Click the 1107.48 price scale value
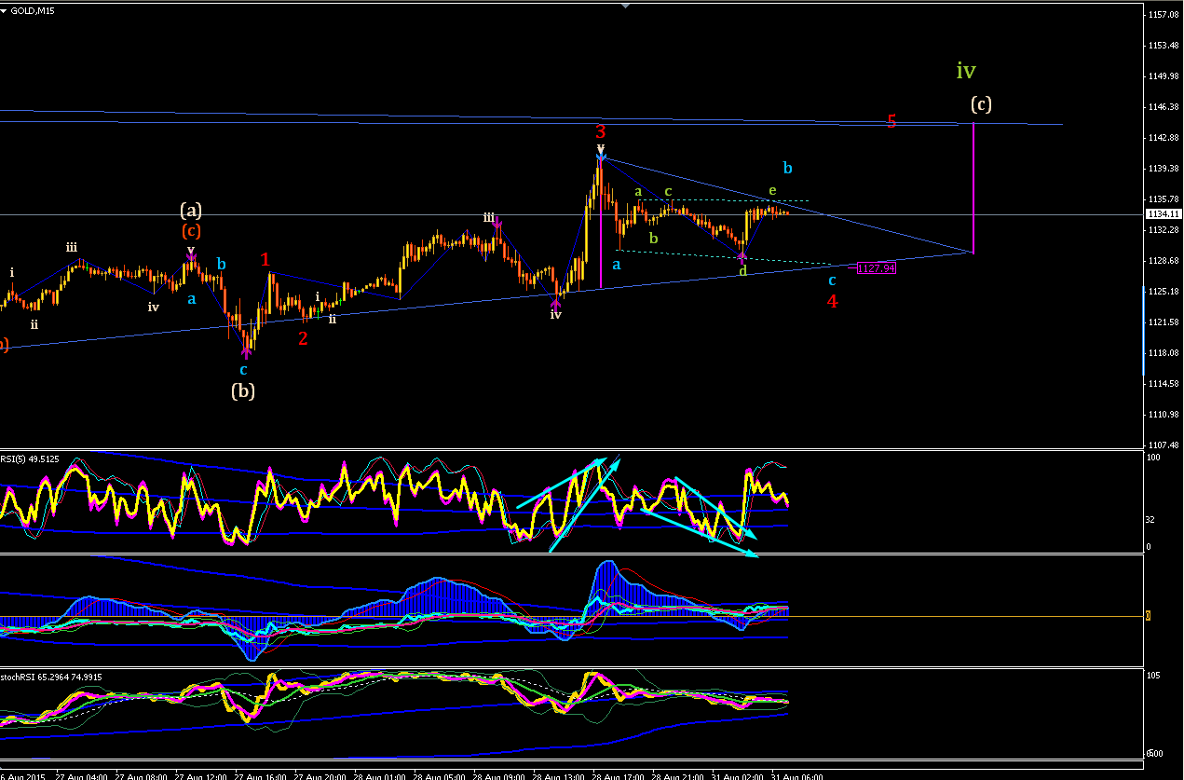Viewport: 1184px width, 780px height. click(x=1164, y=445)
